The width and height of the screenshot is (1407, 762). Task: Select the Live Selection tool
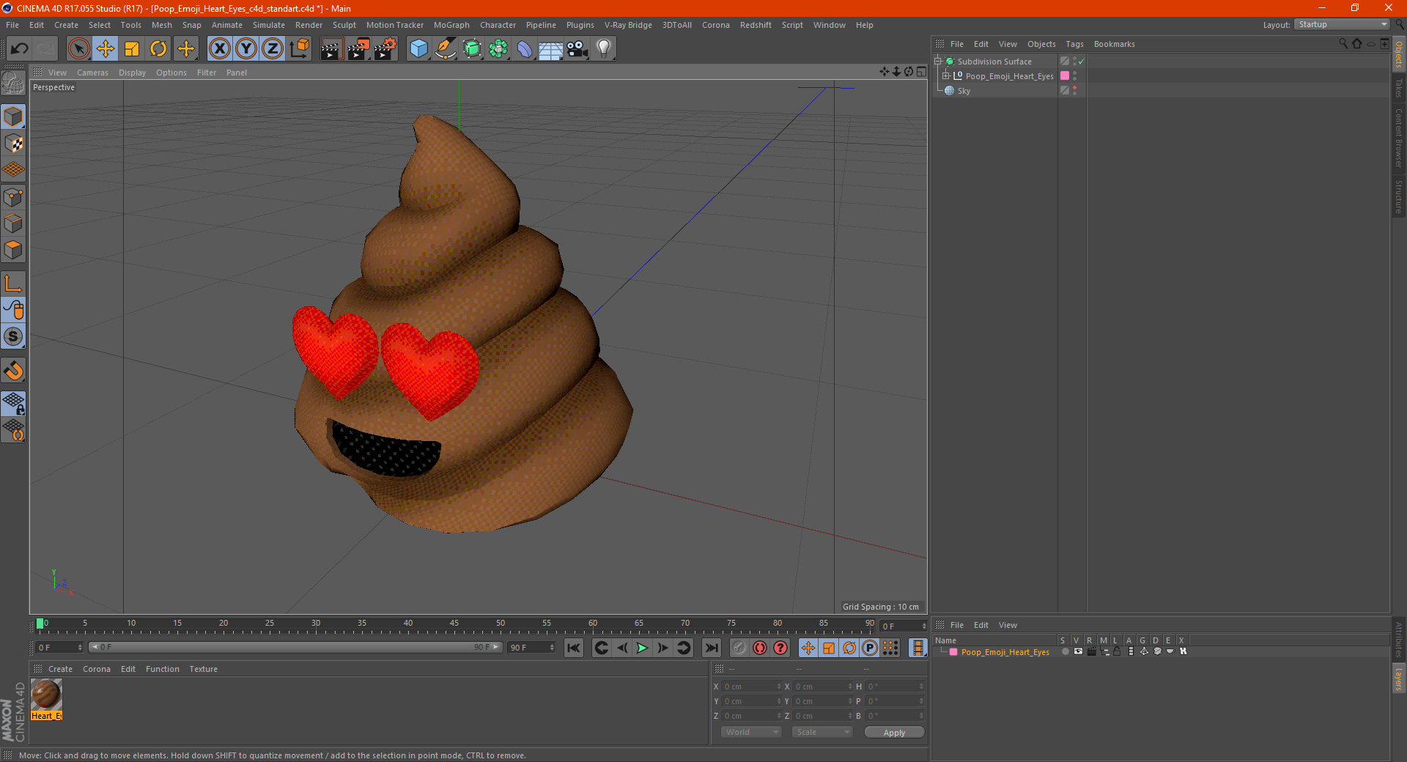[x=78, y=49]
